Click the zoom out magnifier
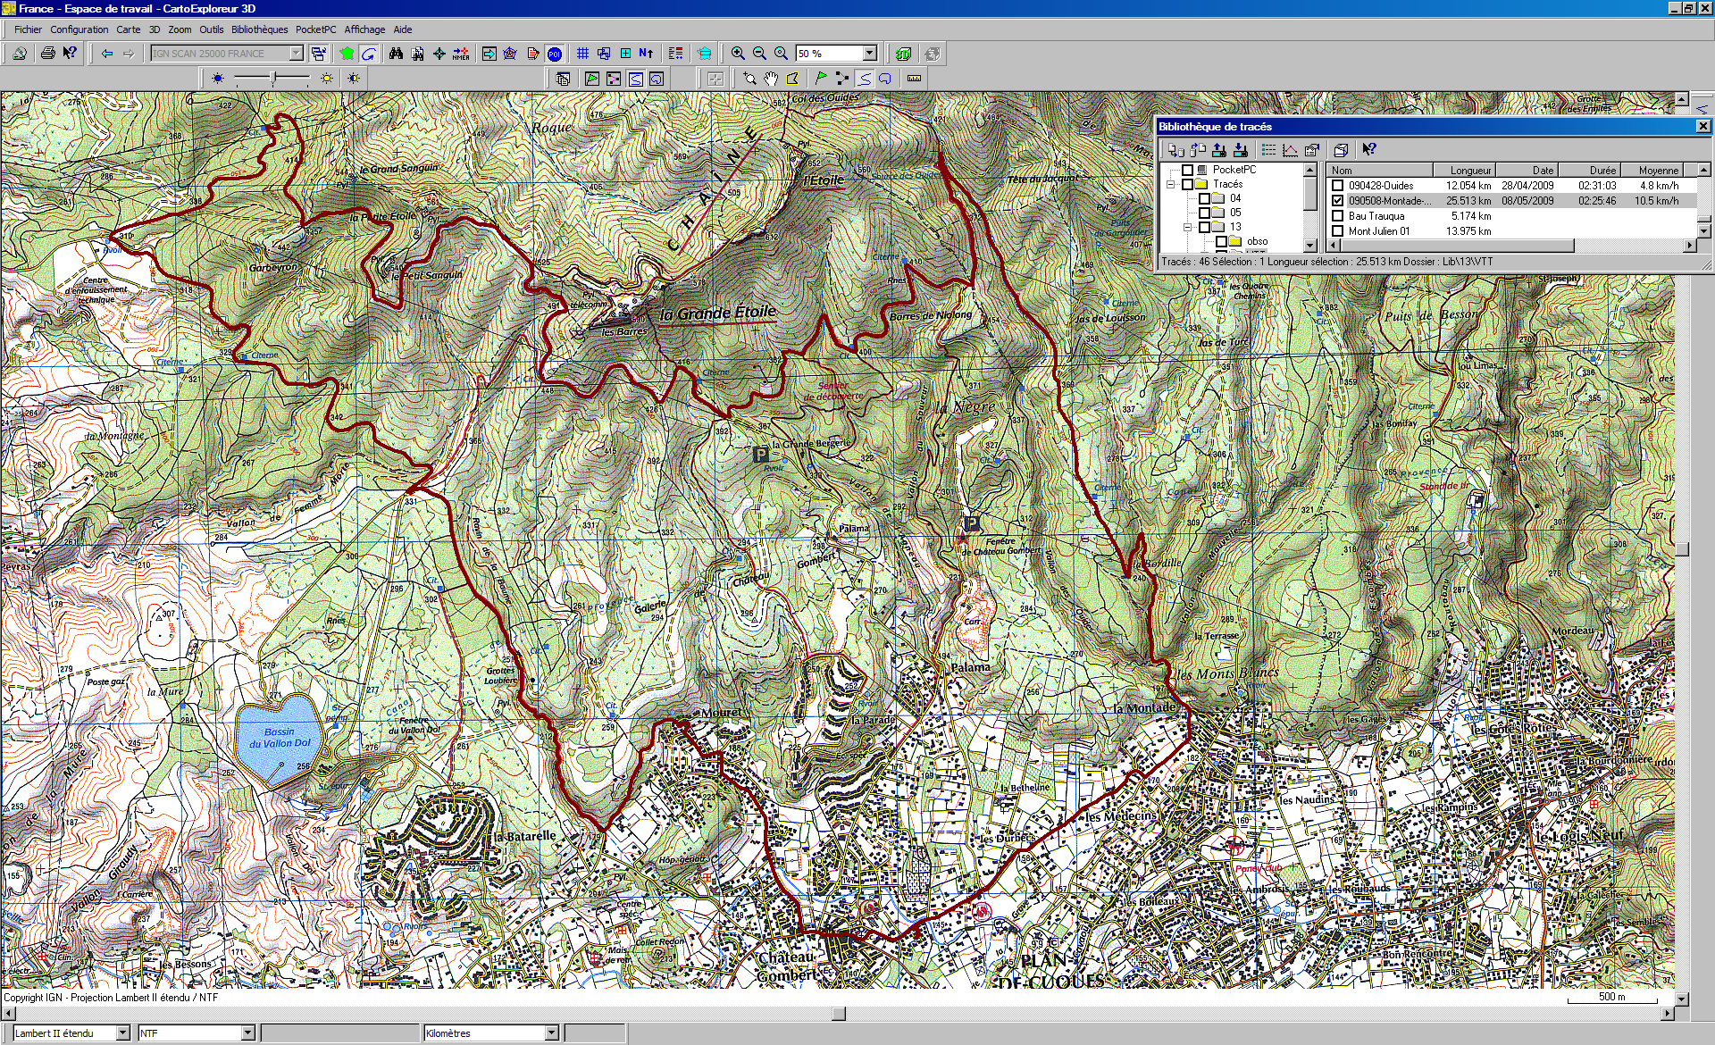1715x1045 pixels. click(x=759, y=54)
